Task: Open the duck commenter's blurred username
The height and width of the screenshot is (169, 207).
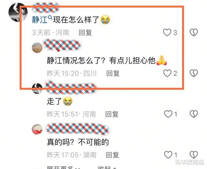Action: [x=78, y=129]
